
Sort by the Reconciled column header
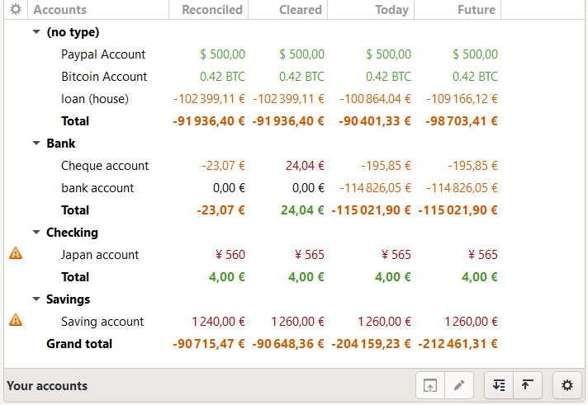point(208,9)
